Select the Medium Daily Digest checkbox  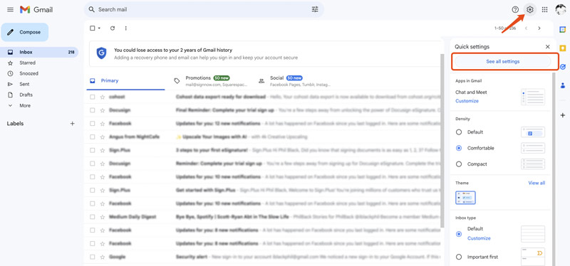[93, 217]
